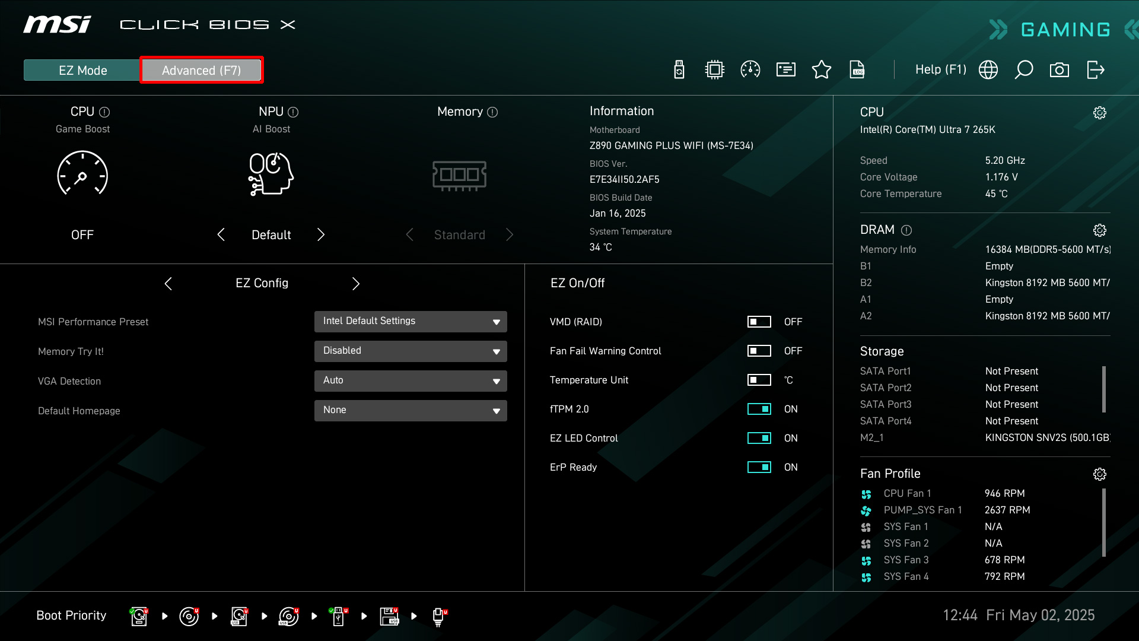1139x641 pixels.
Task: Open the overclocking gauge icon in toolbar
Action: click(750, 69)
